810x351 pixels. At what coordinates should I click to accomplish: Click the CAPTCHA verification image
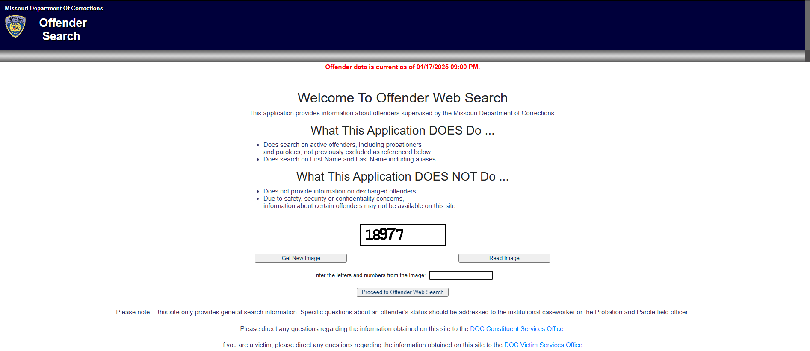point(402,235)
